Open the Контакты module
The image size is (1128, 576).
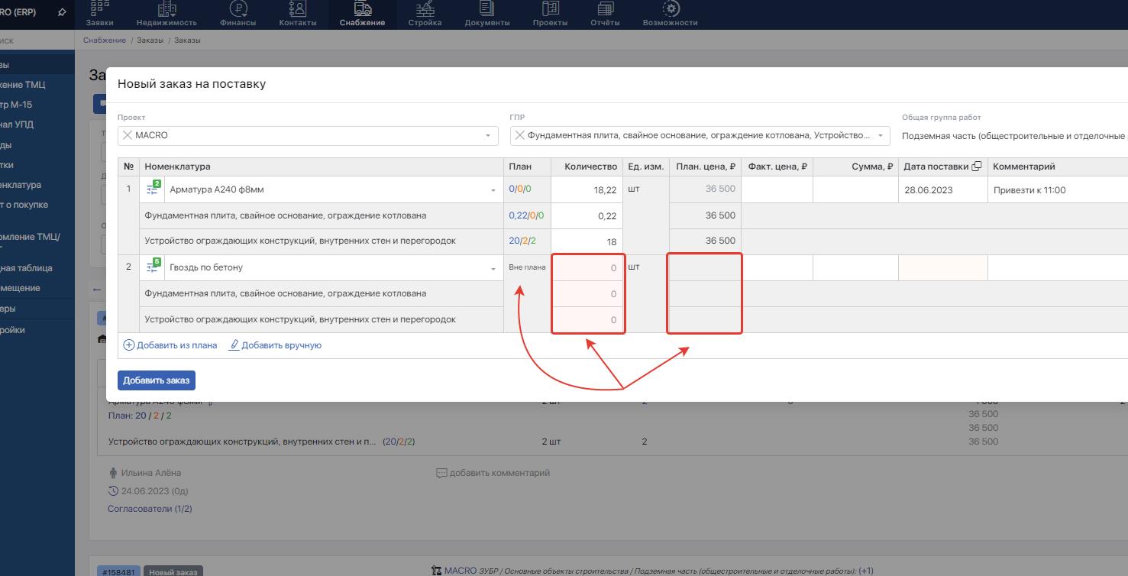coord(297,14)
